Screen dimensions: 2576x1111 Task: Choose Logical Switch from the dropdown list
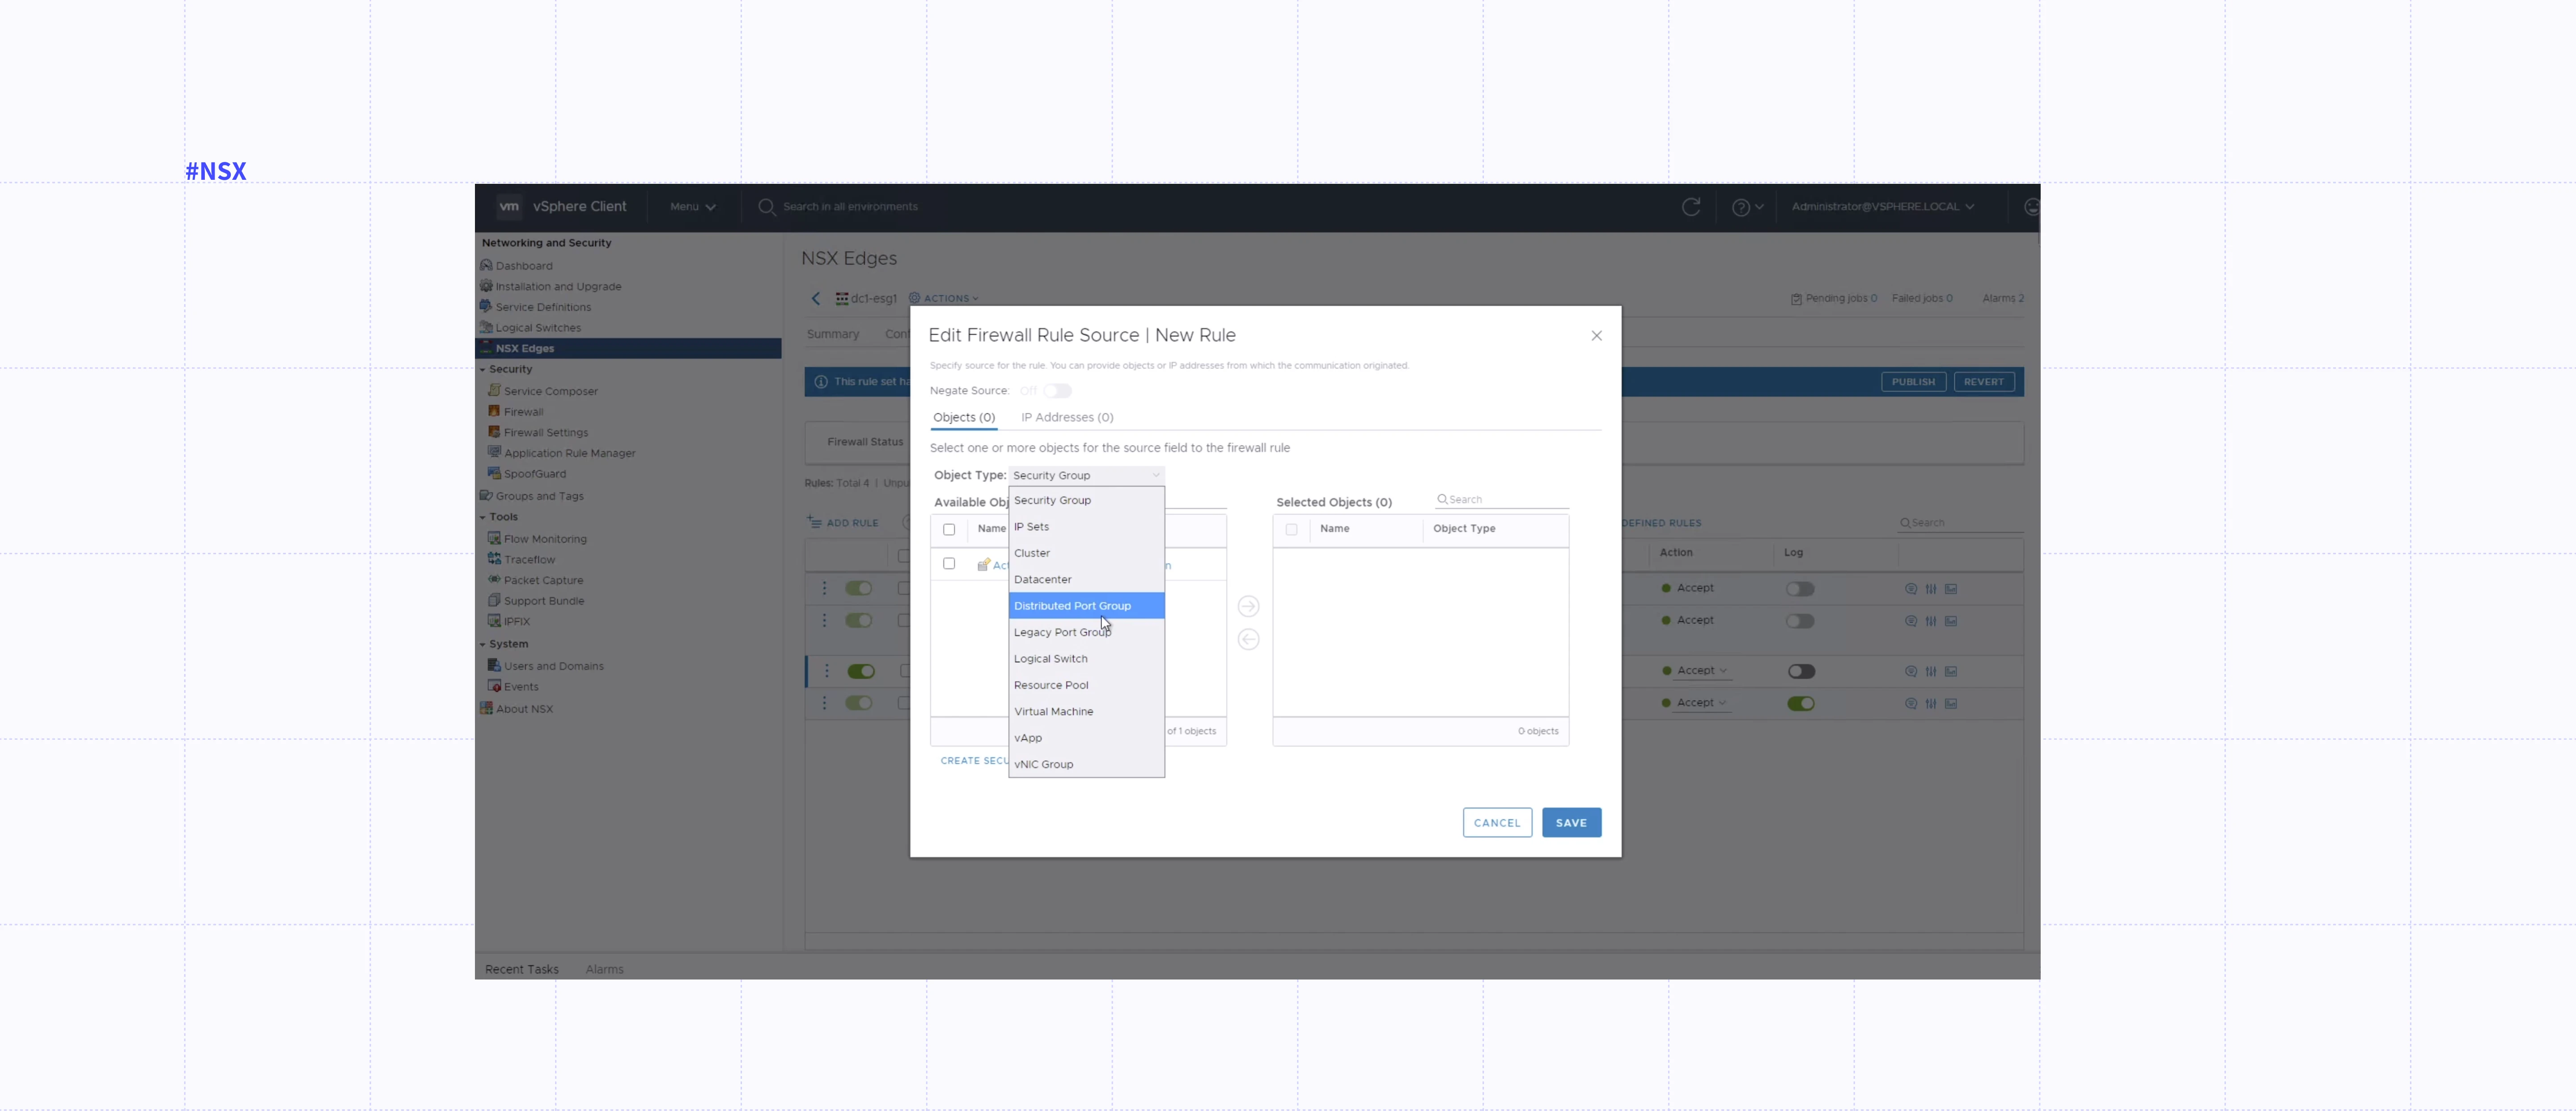click(1050, 659)
